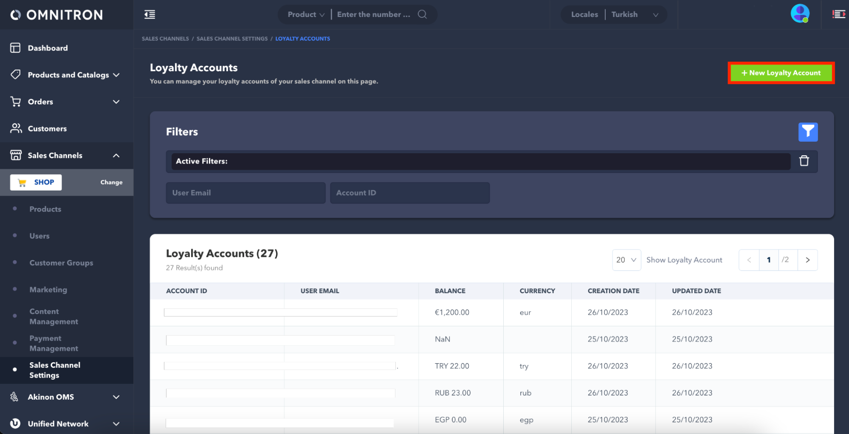Click the New Loyalty Account button

pos(781,73)
